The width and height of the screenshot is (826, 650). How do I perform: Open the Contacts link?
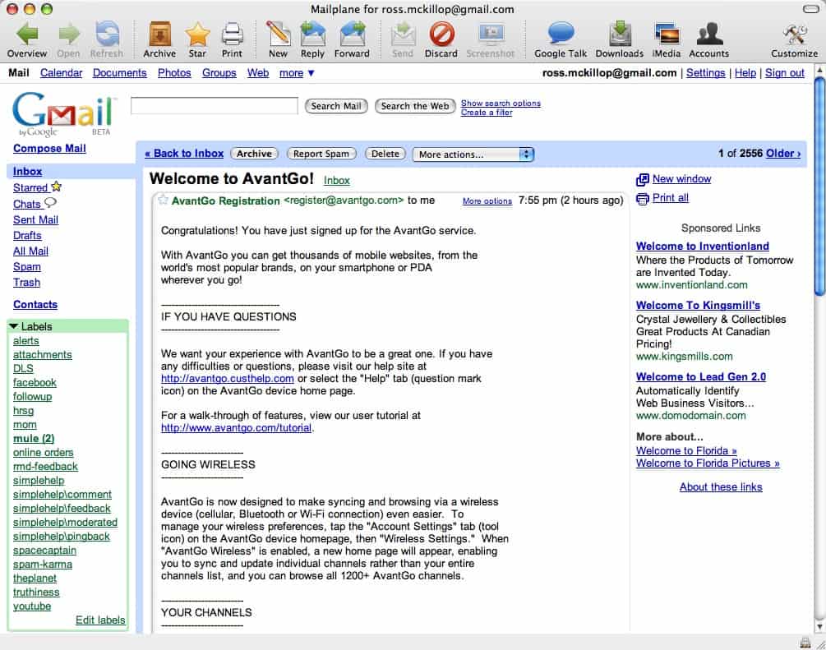tap(35, 305)
